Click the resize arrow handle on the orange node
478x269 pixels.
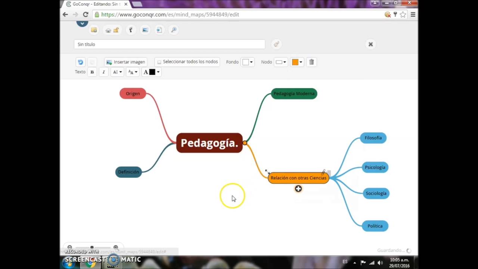click(x=267, y=172)
